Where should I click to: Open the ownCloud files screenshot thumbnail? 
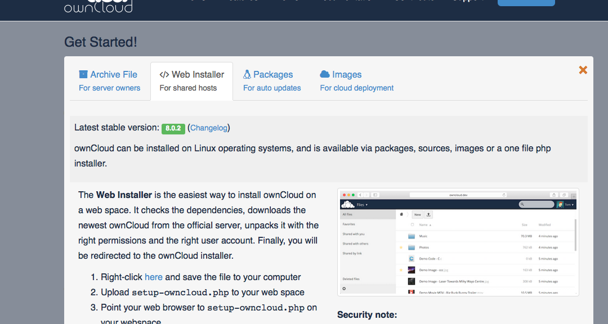point(458,242)
